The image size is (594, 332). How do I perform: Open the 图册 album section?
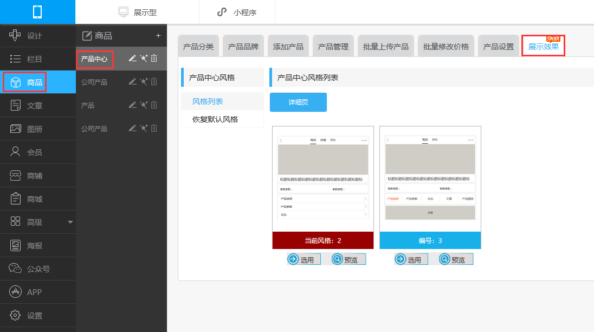(38, 129)
